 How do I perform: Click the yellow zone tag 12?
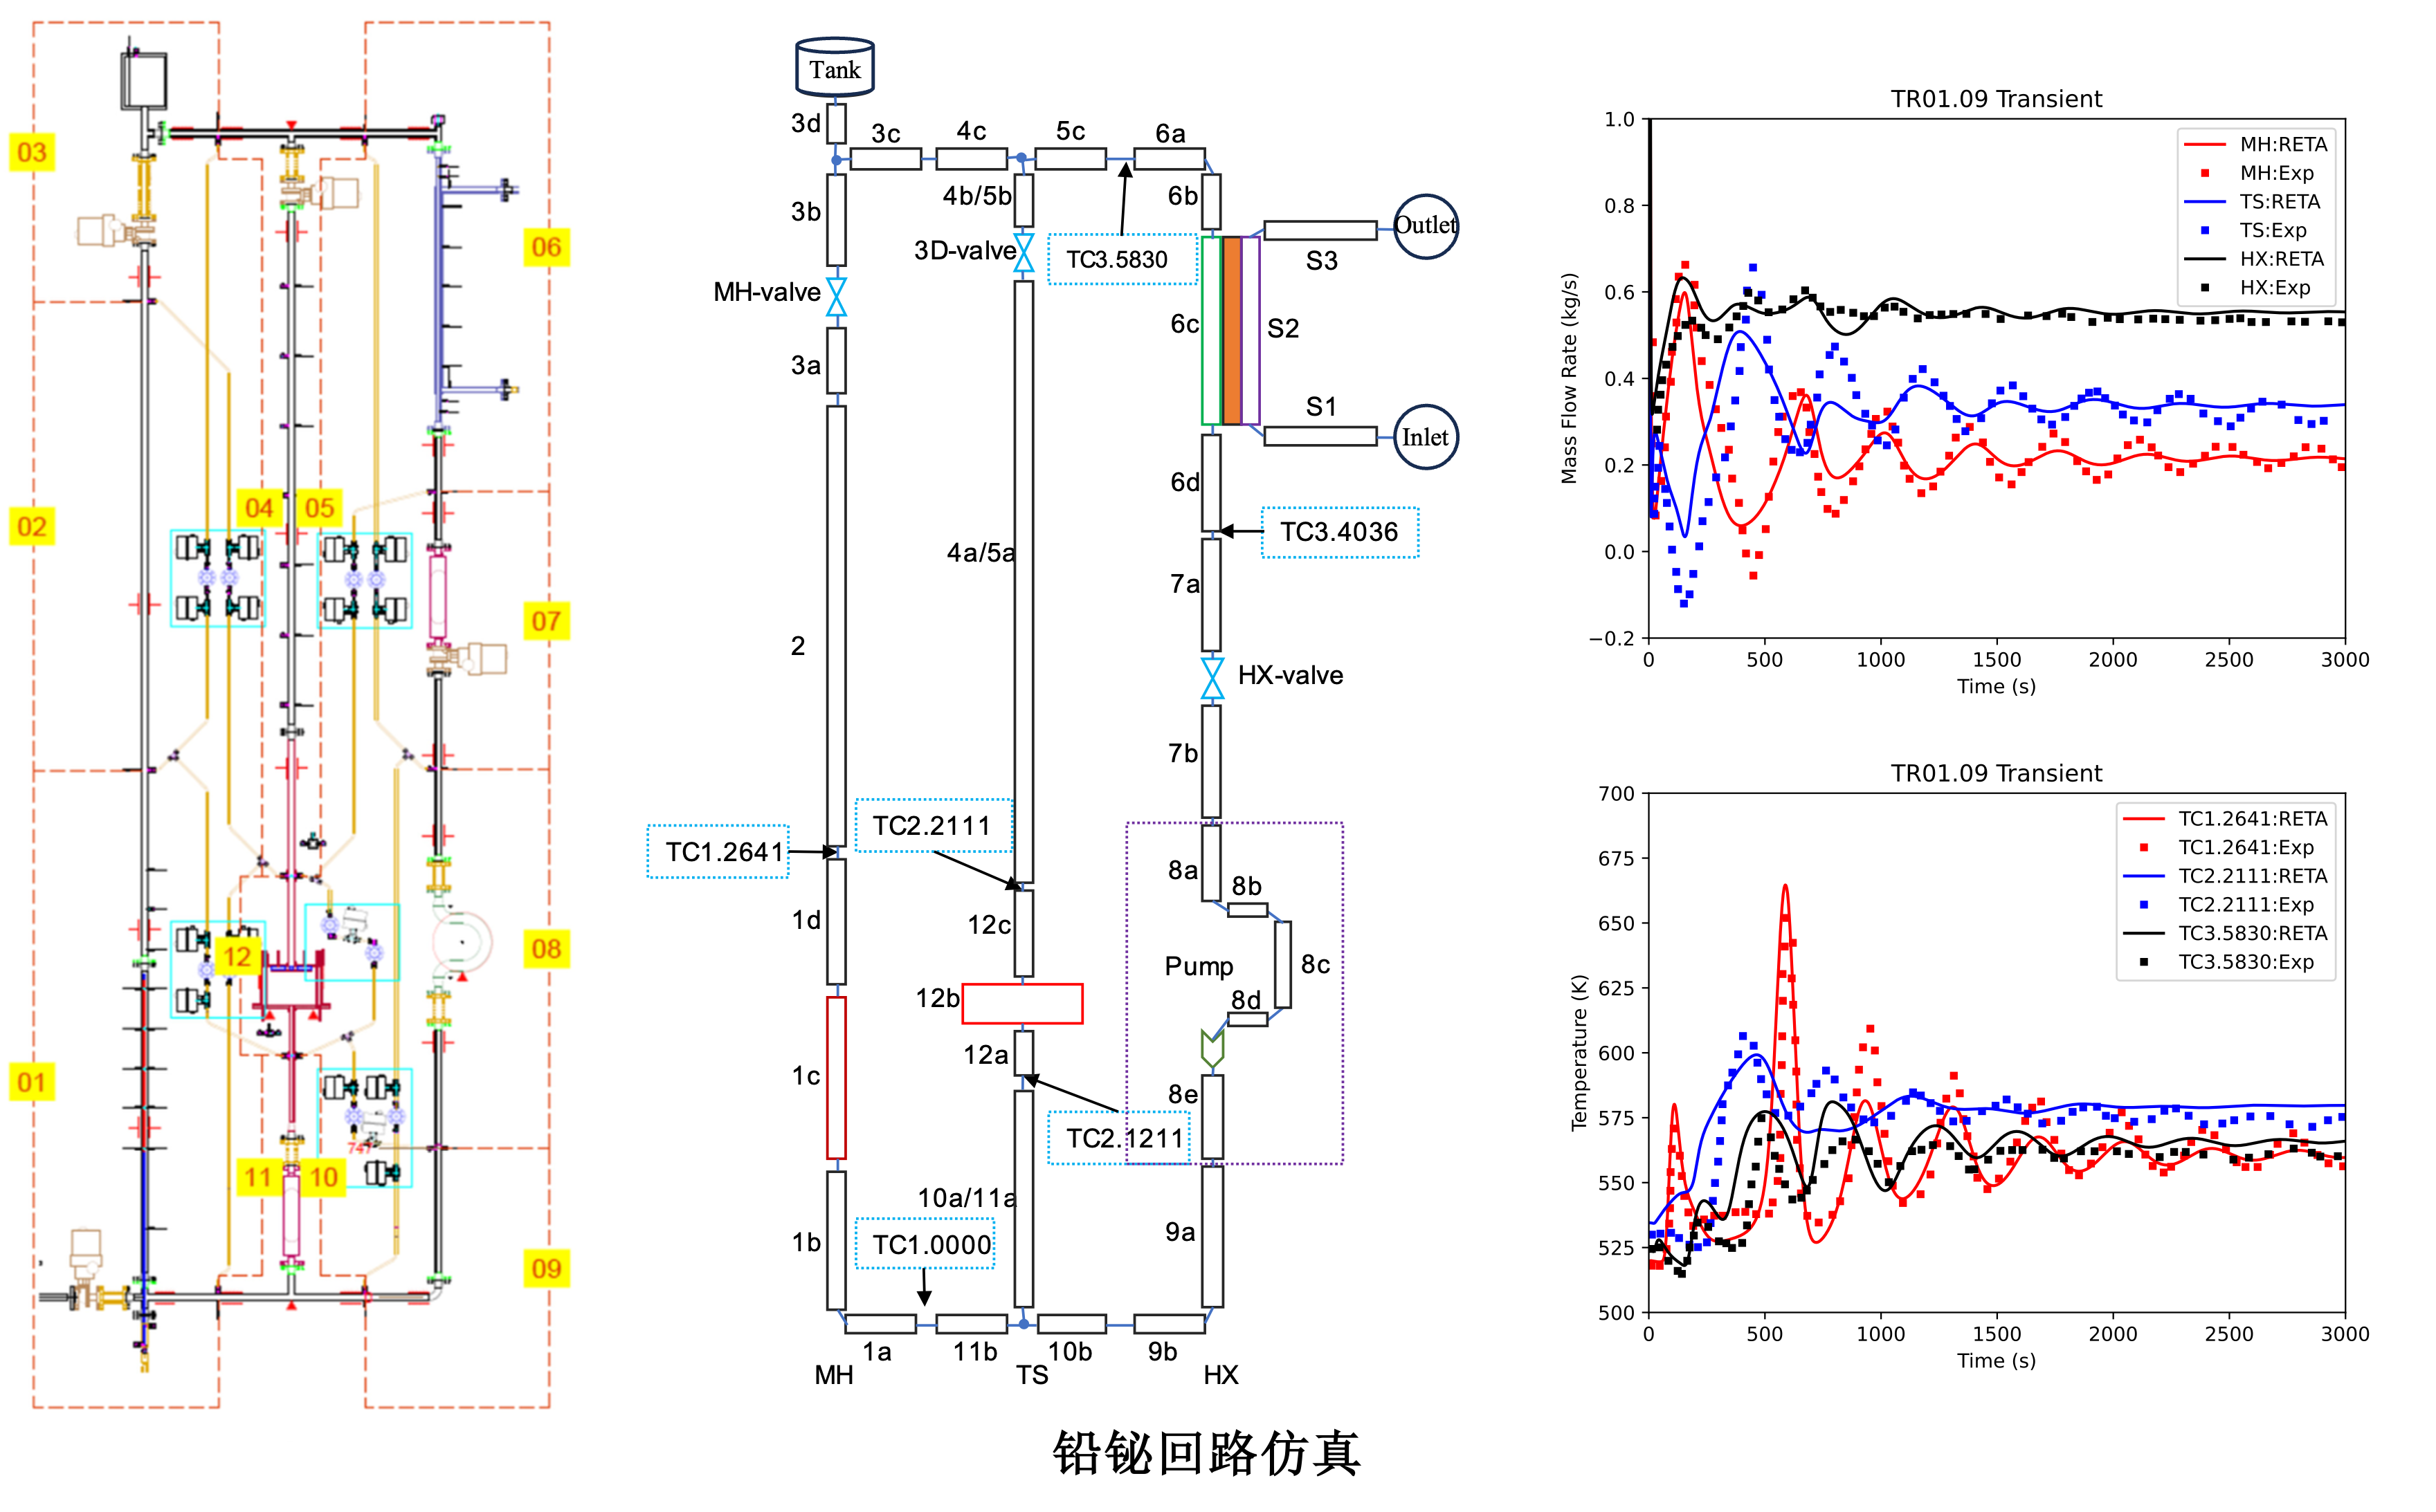(x=238, y=957)
